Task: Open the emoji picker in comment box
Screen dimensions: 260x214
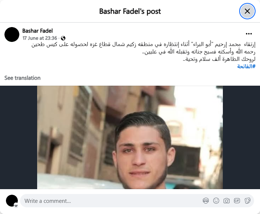Action: tap(216, 201)
